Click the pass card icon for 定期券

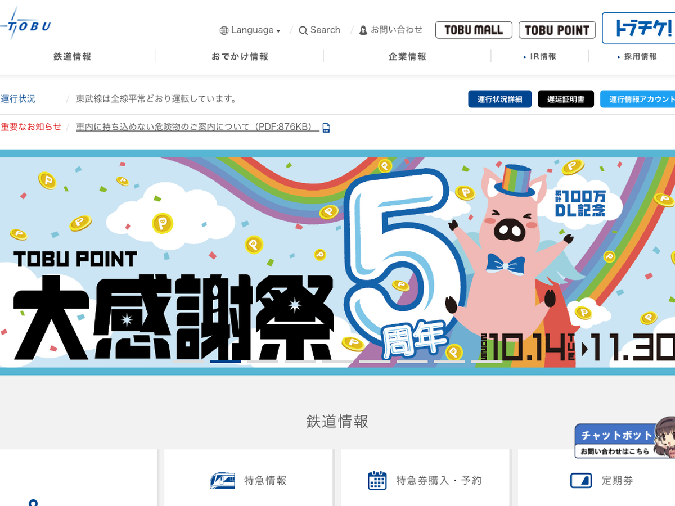coord(581,481)
